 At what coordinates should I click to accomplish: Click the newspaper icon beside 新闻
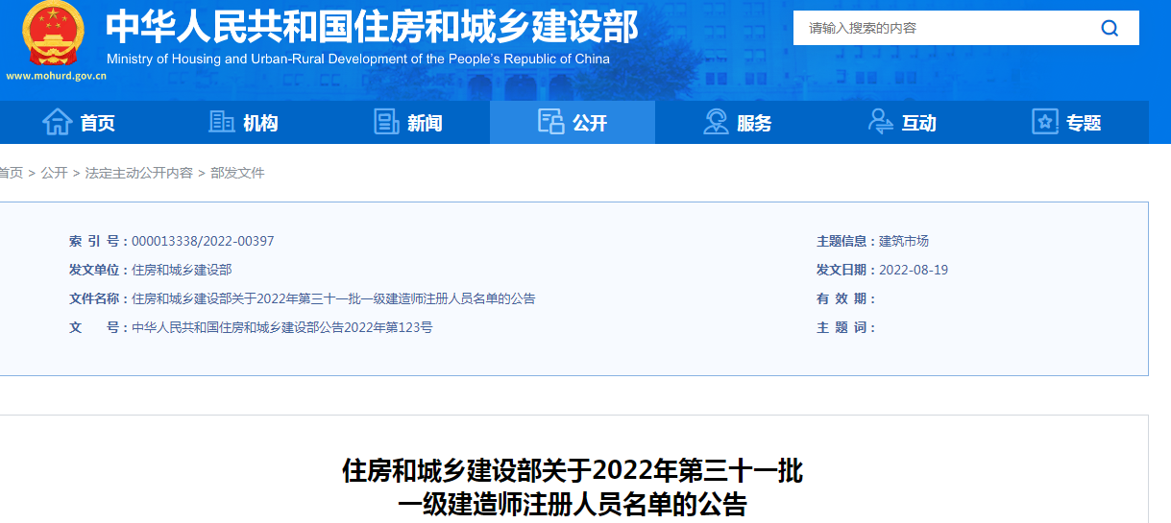click(386, 122)
